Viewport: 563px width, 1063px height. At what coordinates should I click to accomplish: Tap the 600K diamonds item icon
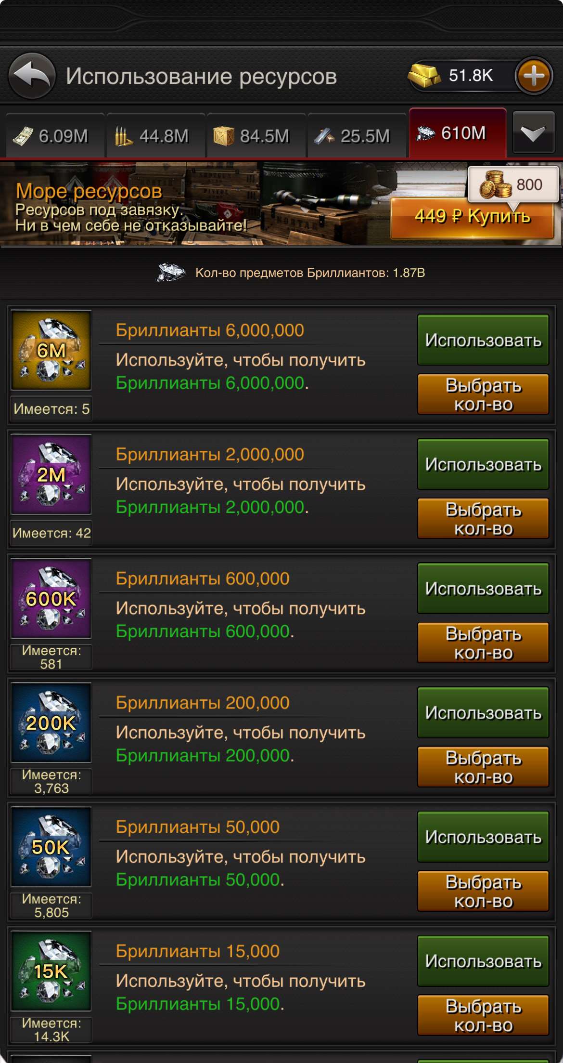[51, 599]
